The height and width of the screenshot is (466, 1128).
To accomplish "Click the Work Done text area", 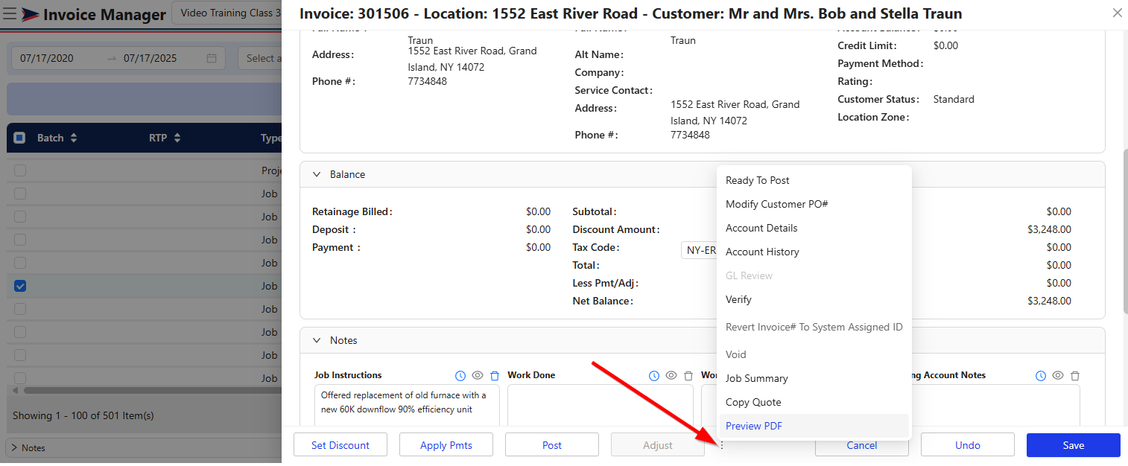I will point(601,405).
